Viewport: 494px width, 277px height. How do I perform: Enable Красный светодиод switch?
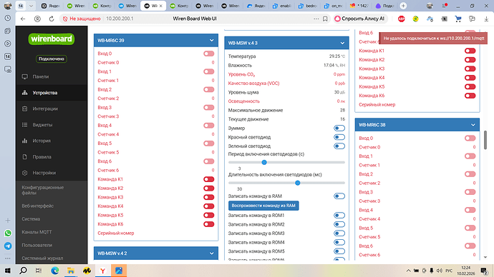coord(339,137)
